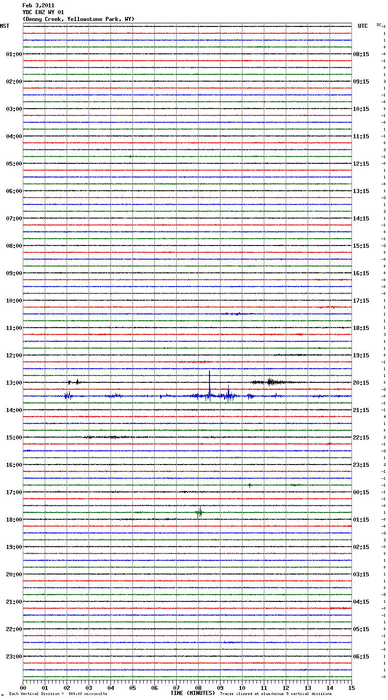Select the "06:00" MST hour label

(14, 191)
